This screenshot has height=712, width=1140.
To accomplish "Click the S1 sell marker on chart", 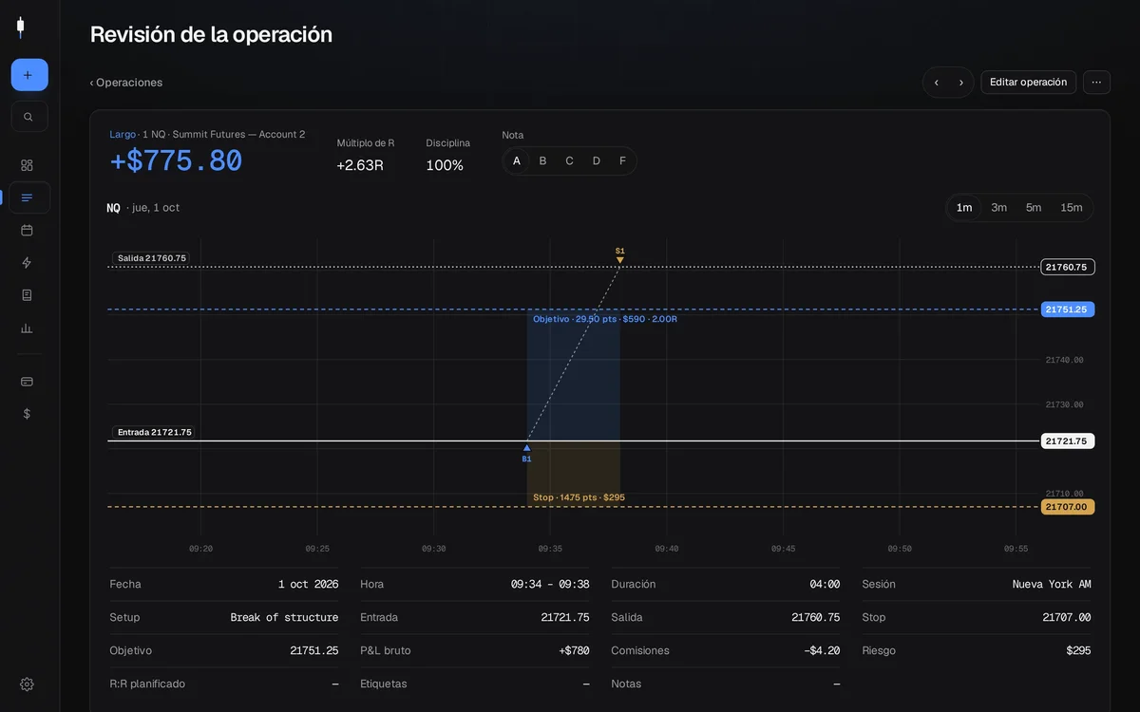I will 620,255.
